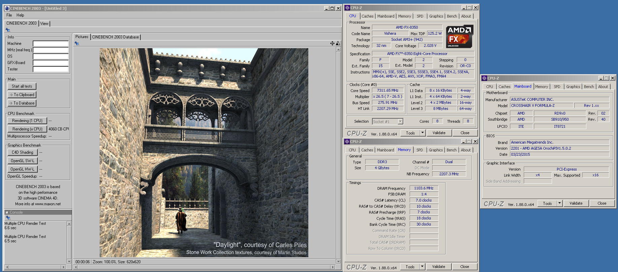
Task: Start the C4D Shading benchmark
Action: [23, 152]
